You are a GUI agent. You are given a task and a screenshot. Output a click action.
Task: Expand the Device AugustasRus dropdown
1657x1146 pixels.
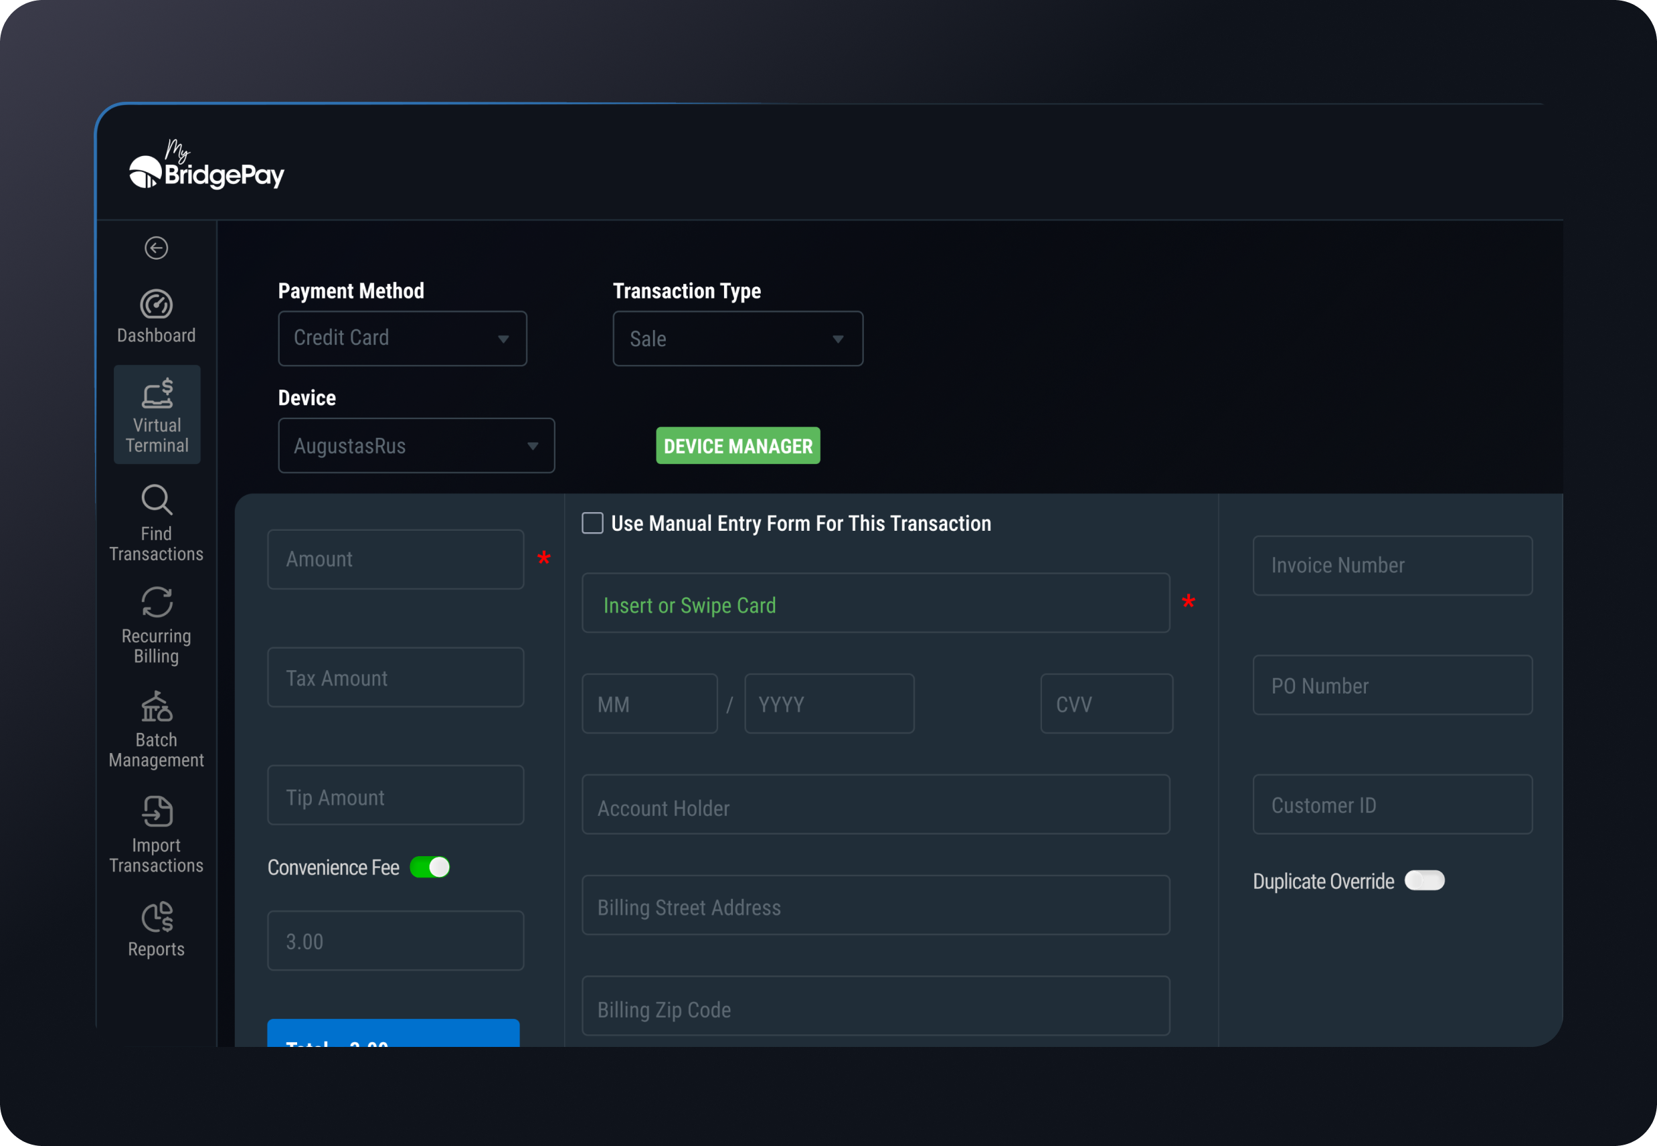(x=416, y=445)
